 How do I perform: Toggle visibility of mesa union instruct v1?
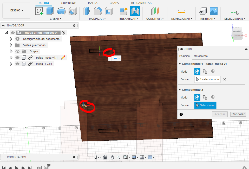(x=13, y=33)
